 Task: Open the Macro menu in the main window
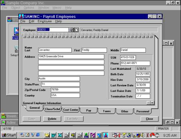tap(57, 8)
